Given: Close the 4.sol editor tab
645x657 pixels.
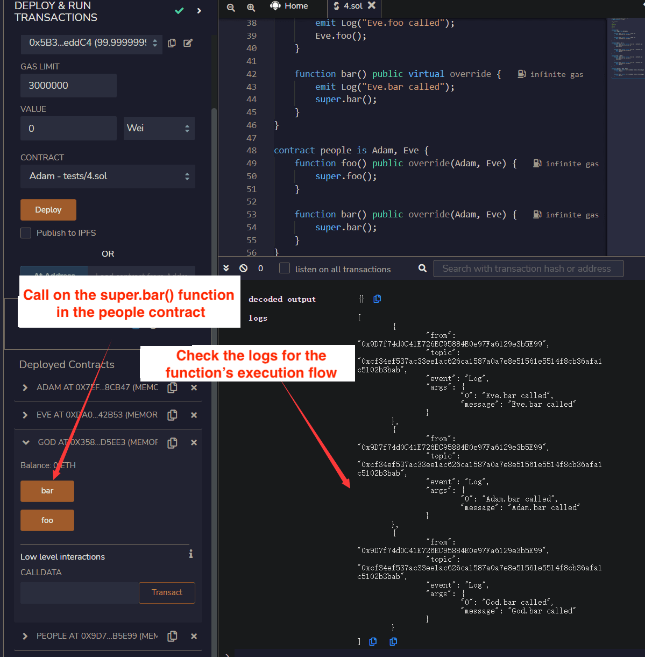Looking at the screenshot, I should [372, 5].
